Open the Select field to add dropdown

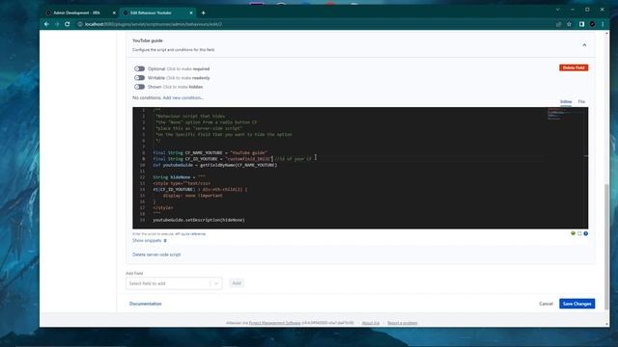[174, 283]
